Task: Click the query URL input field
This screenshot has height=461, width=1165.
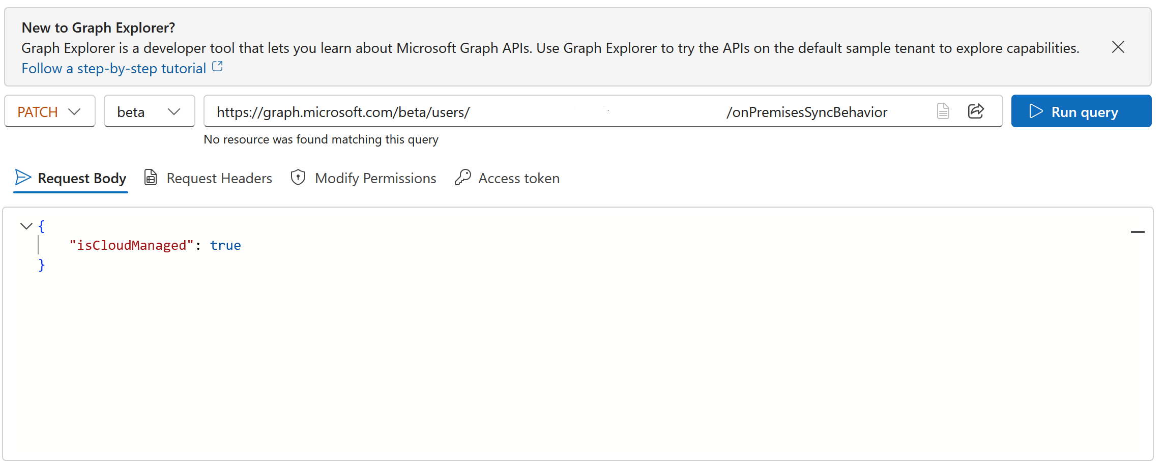Action: click(560, 111)
